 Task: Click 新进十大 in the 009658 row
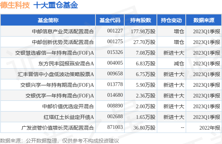point(174,74)
